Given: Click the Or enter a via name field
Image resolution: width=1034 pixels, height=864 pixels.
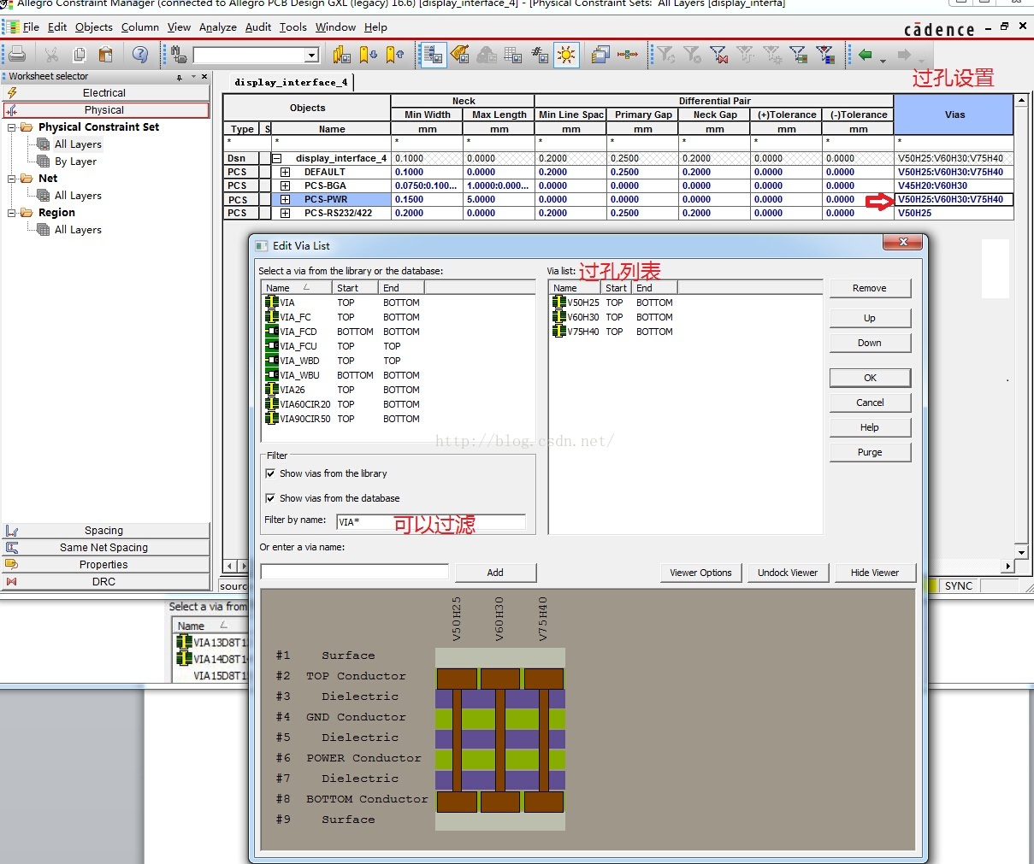Looking at the screenshot, I should tap(354, 572).
